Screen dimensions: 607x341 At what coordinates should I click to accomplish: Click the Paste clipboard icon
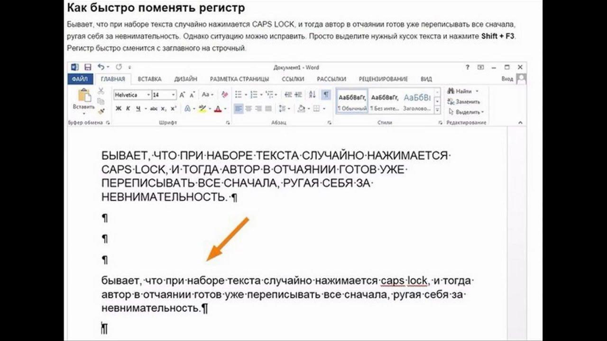coord(84,96)
